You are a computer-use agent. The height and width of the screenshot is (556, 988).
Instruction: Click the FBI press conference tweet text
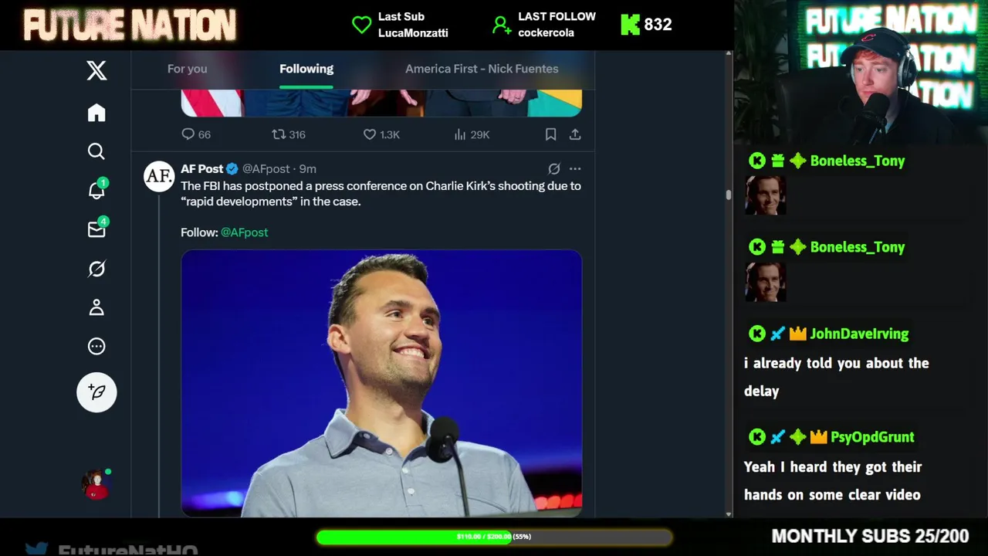click(381, 194)
